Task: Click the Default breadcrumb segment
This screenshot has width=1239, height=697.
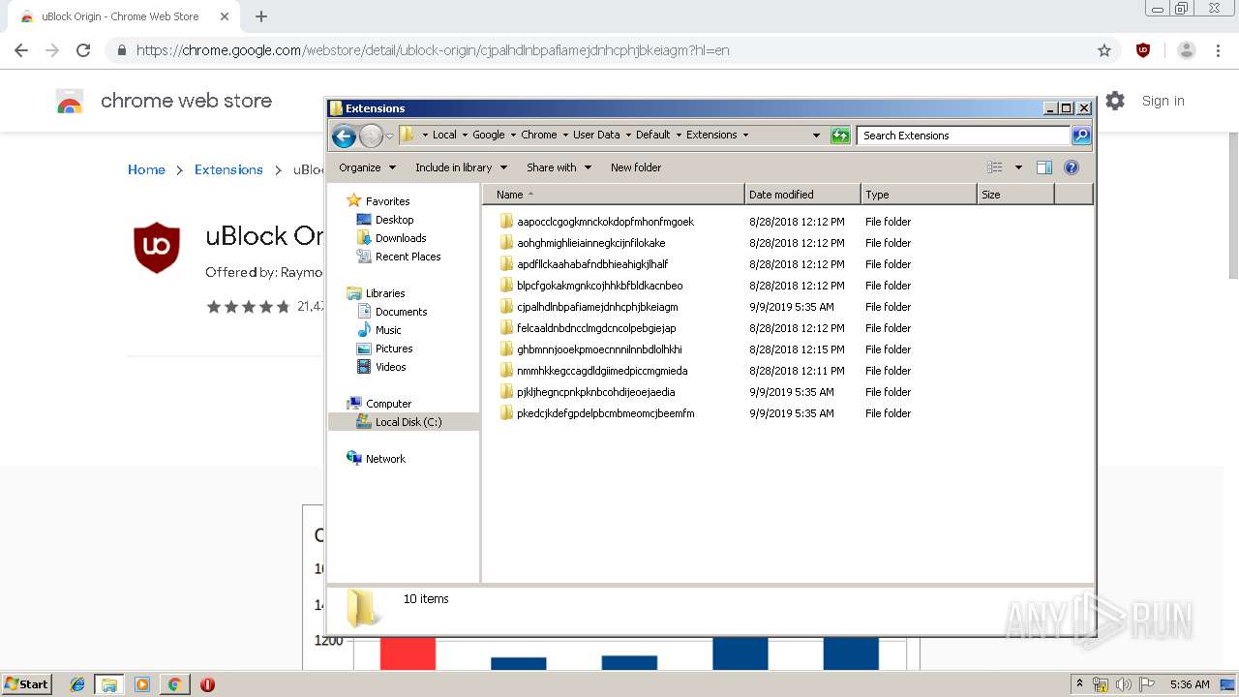Action: (x=653, y=136)
